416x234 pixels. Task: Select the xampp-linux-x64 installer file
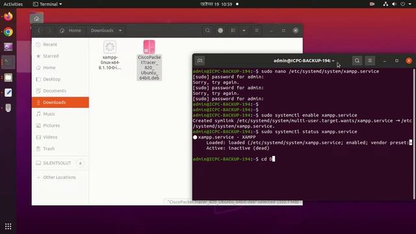pos(110,55)
